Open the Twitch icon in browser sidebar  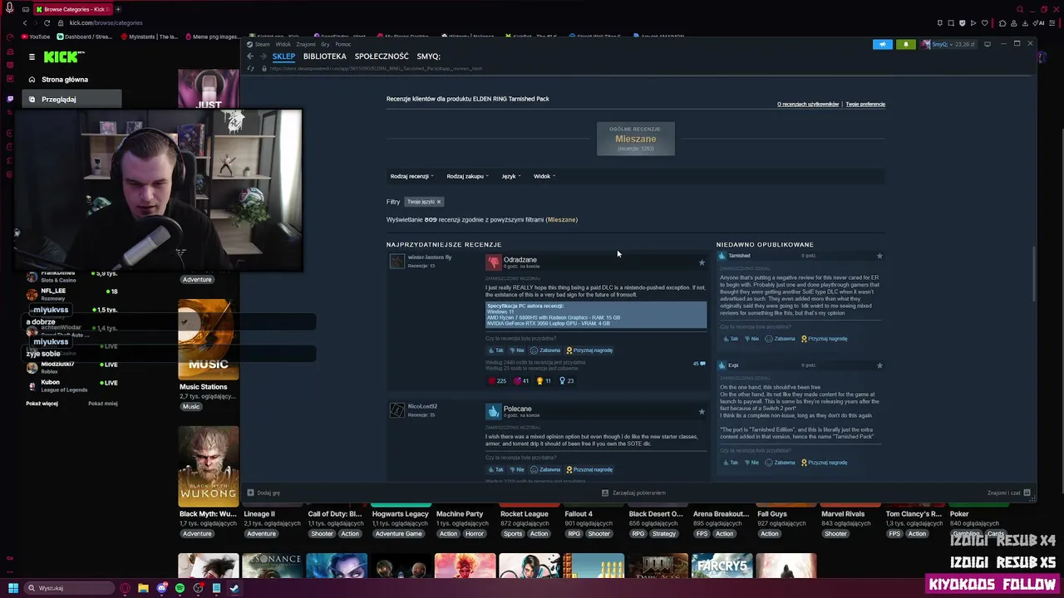tap(10, 99)
